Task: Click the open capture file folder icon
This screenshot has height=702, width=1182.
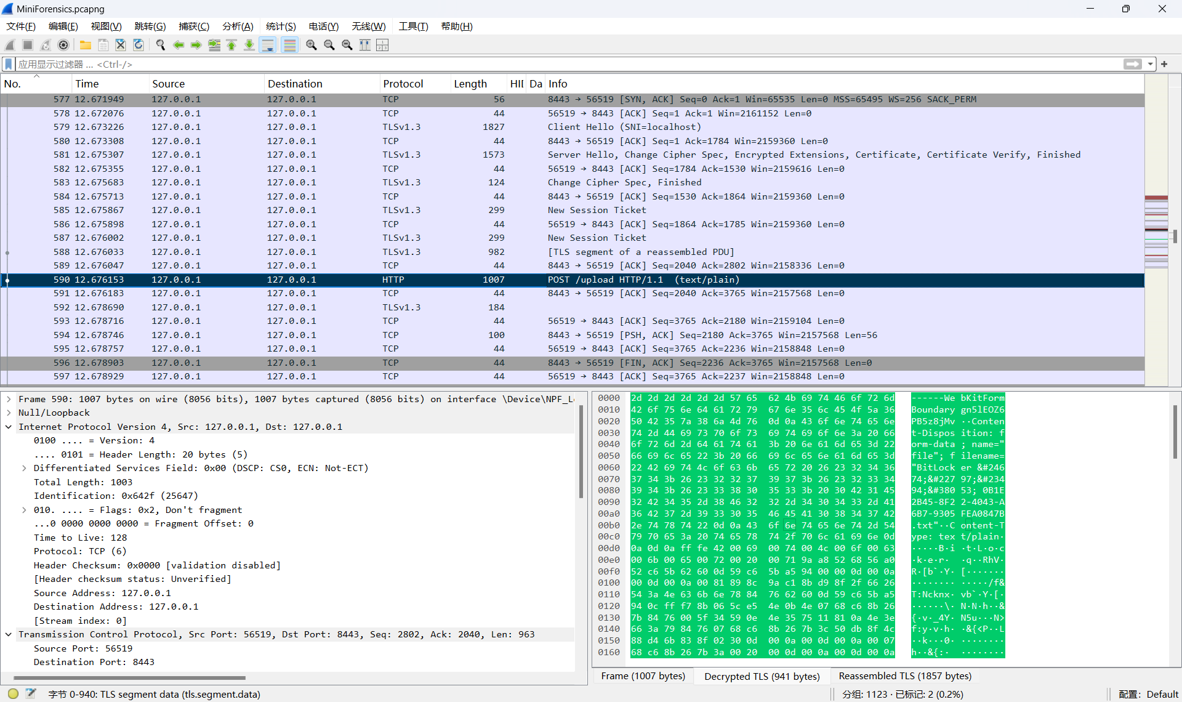Action: (86, 45)
